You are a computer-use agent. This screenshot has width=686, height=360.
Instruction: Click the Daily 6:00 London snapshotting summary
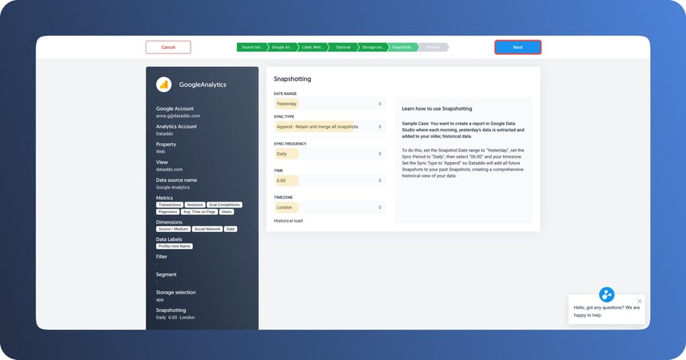175,317
